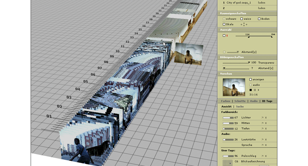Remove the Mitten tag with its X
This screenshot has width=308, height=166.
[266, 123]
